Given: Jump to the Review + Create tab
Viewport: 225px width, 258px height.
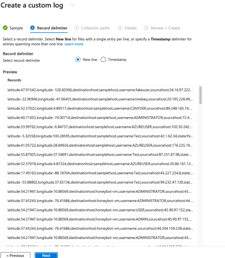Looking at the screenshot, I should (165, 28).
